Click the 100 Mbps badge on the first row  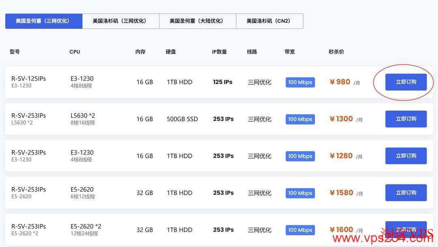click(x=300, y=82)
